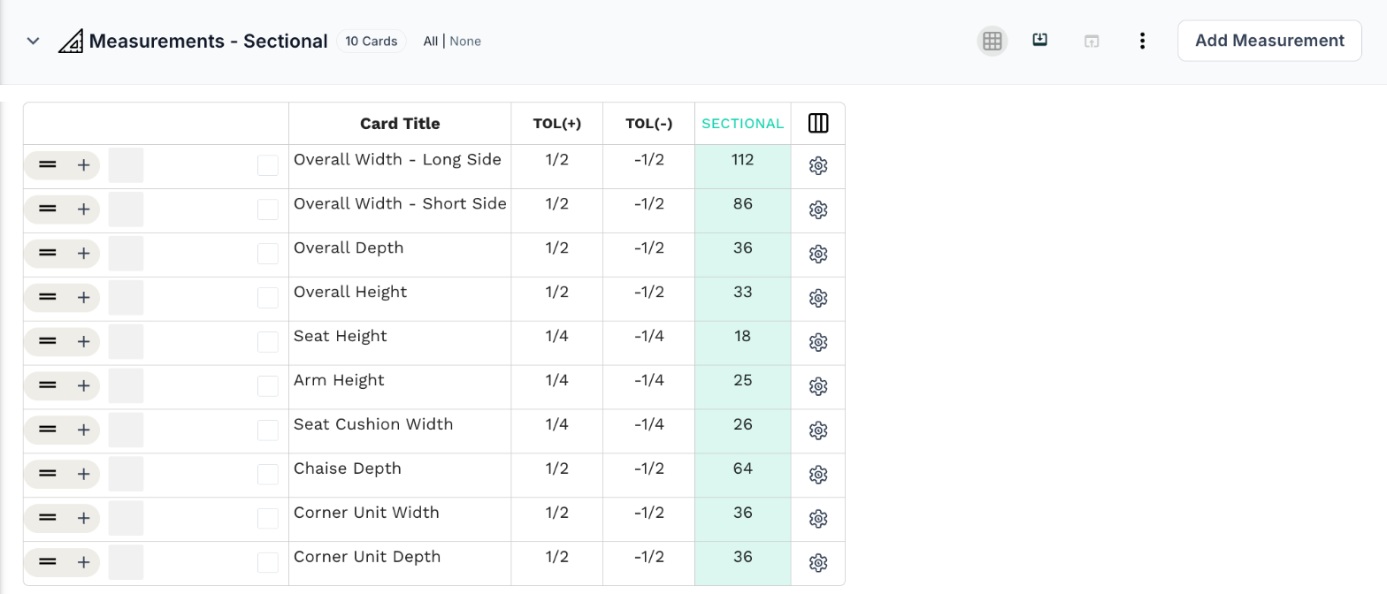The image size is (1387, 594).
Task: Open settings gear for Overall Width - Short Side
Action: click(x=818, y=210)
